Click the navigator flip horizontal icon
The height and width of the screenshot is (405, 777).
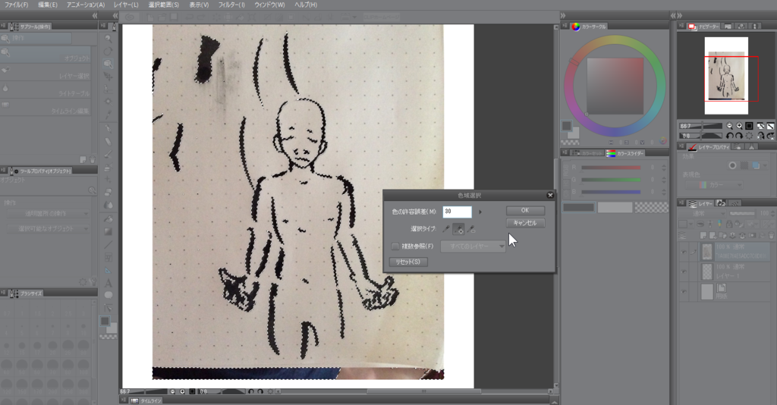pyautogui.click(x=760, y=136)
